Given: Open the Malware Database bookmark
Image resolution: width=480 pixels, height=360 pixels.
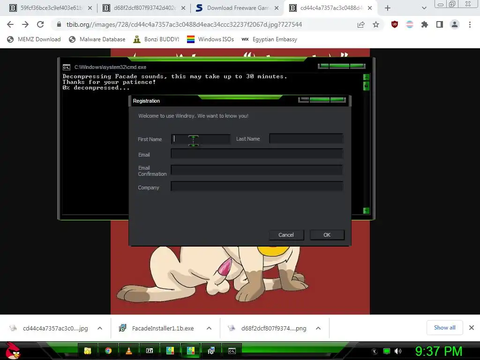Looking at the screenshot, I should point(97,39).
